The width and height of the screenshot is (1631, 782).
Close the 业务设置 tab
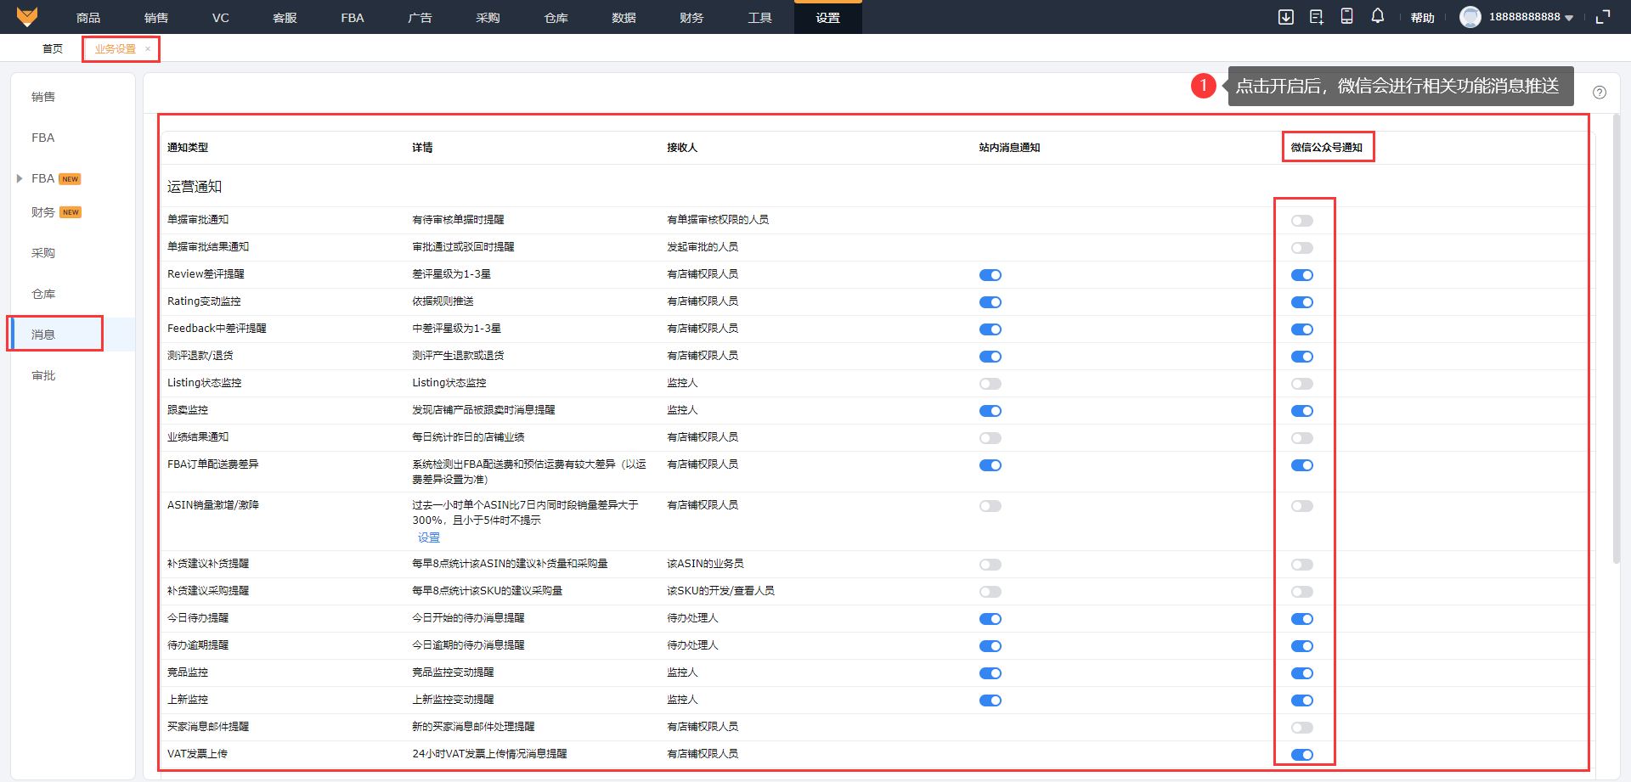point(148,49)
